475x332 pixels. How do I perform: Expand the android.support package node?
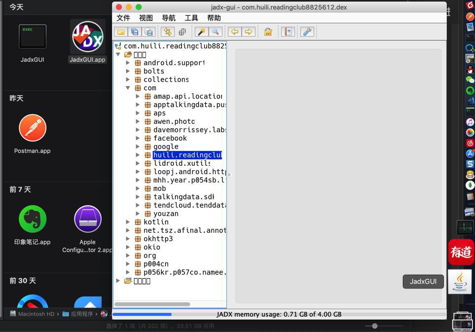click(x=128, y=63)
